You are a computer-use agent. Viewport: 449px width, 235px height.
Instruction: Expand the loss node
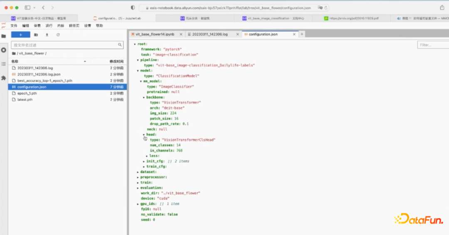coord(147,156)
